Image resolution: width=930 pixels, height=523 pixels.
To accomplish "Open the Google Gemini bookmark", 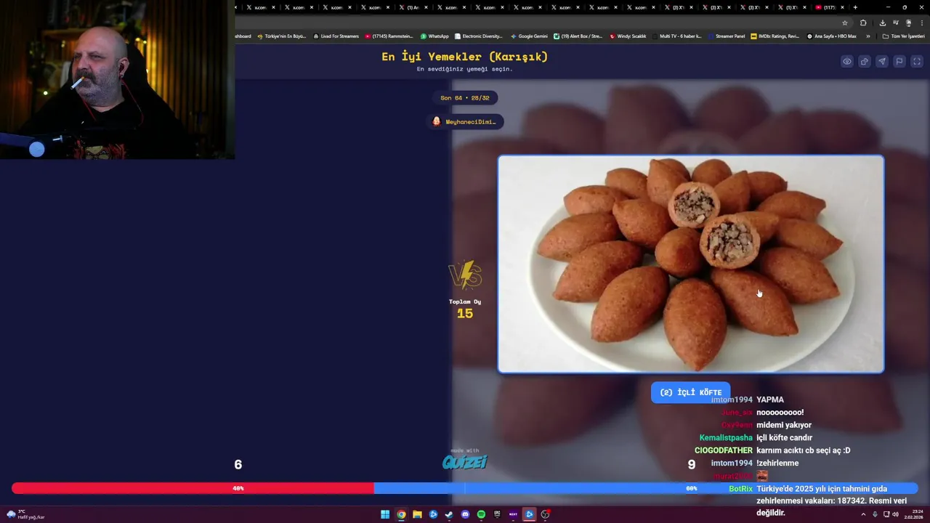I will tap(529, 36).
